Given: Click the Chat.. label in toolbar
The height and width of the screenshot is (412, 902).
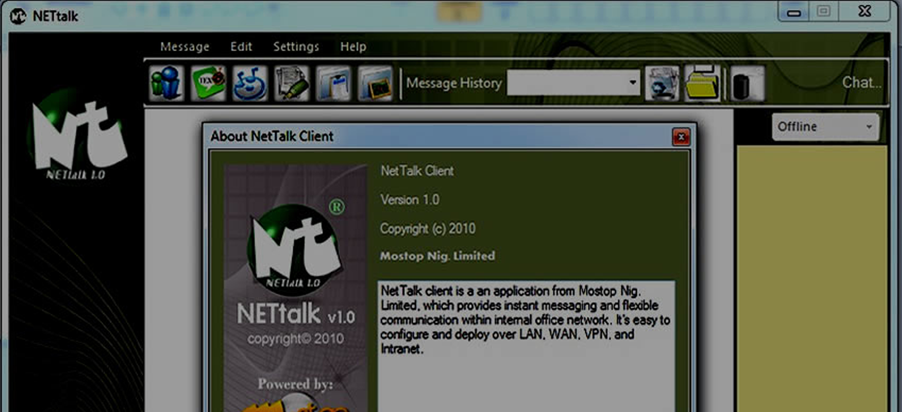Looking at the screenshot, I should tap(861, 83).
